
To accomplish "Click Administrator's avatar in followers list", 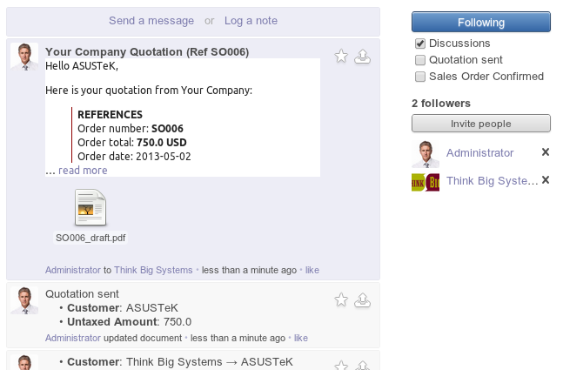I will point(426,153).
